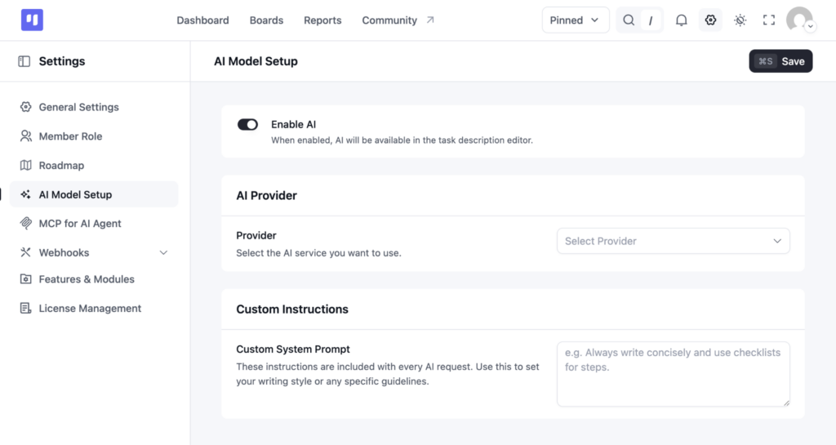Viewport: 836px width, 445px height.
Task: Open the Select Provider dropdown
Action: click(673, 241)
